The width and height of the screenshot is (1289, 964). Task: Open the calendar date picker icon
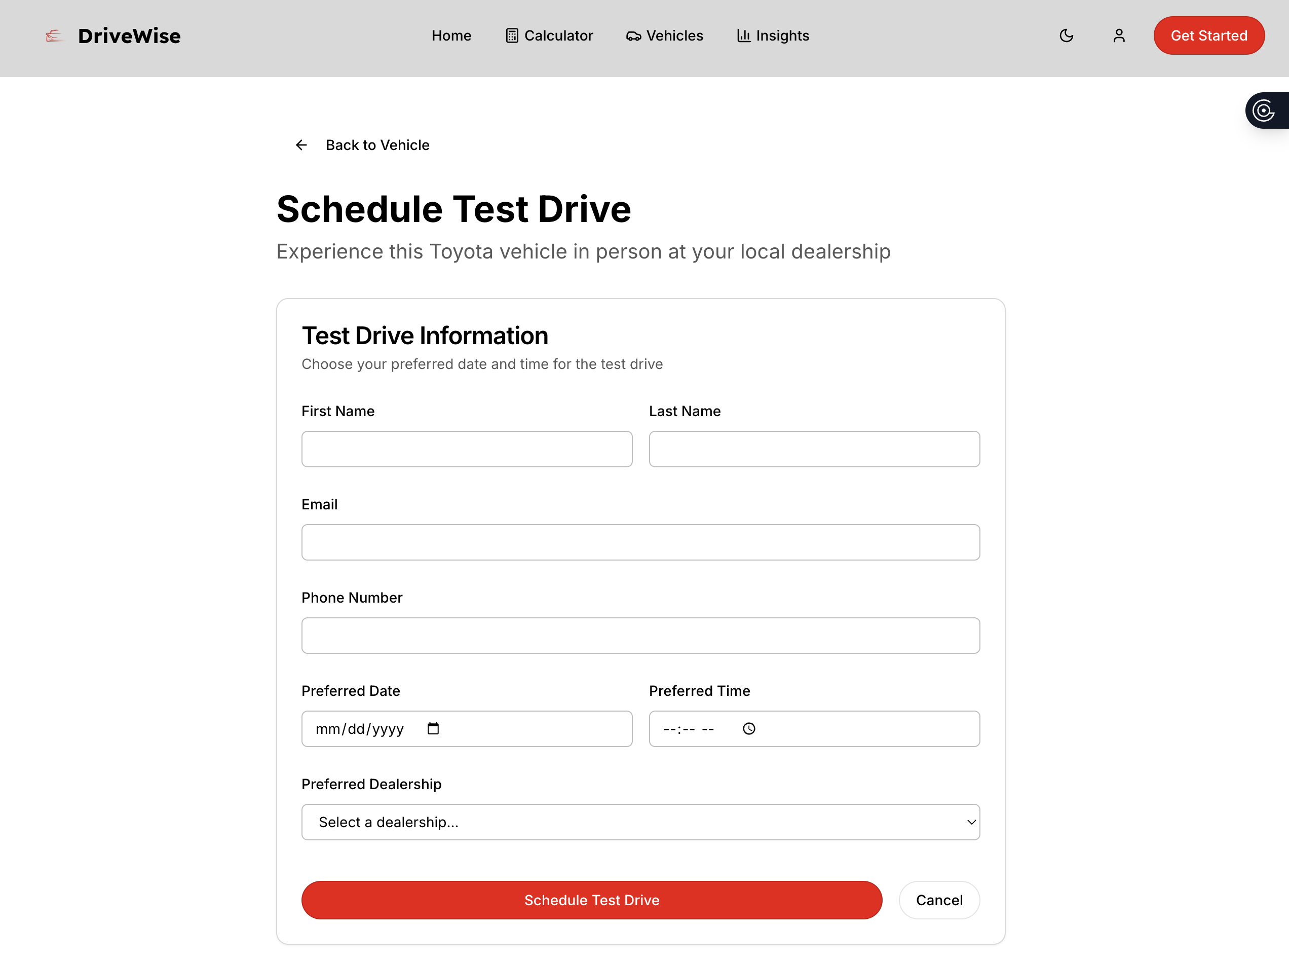click(x=433, y=728)
